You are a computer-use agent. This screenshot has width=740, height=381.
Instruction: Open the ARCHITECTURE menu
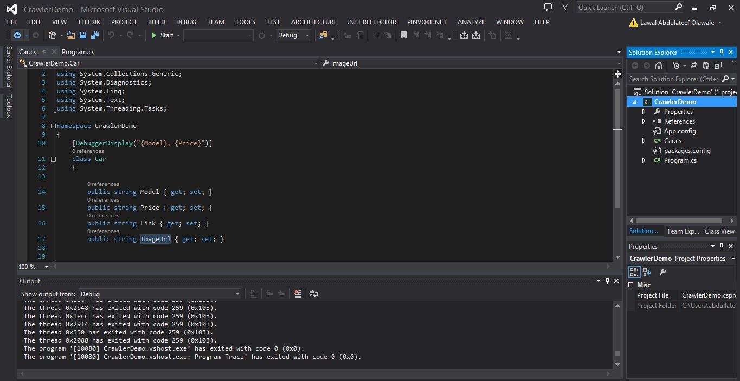click(314, 22)
